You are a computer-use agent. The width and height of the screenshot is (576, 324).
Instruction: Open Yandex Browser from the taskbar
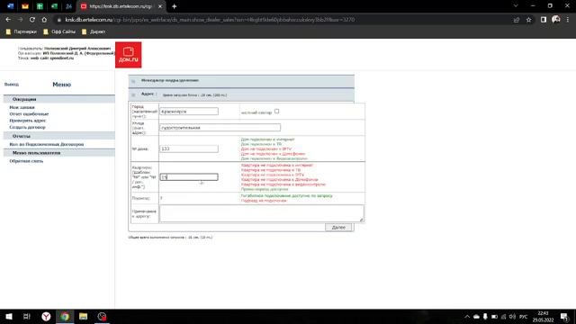(46, 316)
